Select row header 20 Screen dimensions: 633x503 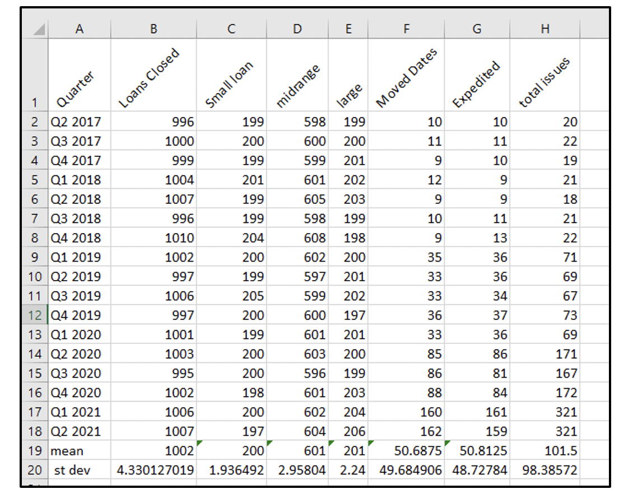(x=35, y=470)
